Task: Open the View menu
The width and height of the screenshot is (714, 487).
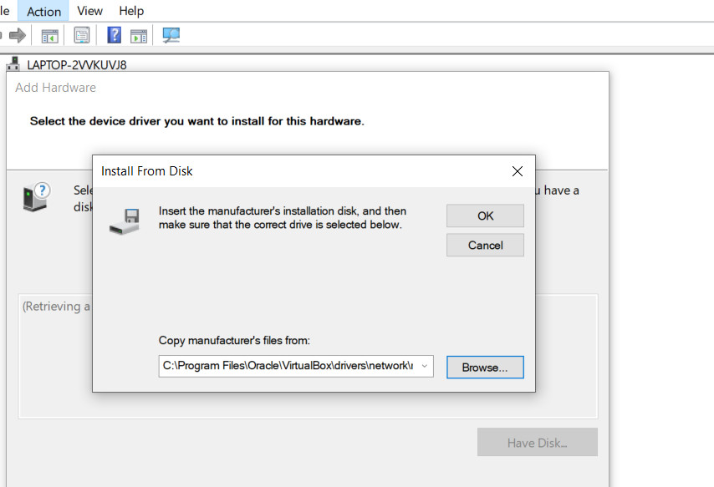Action: [89, 11]
